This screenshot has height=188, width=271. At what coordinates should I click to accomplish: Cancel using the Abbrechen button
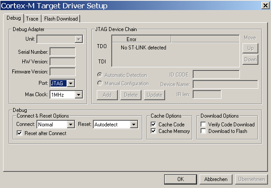216,179
